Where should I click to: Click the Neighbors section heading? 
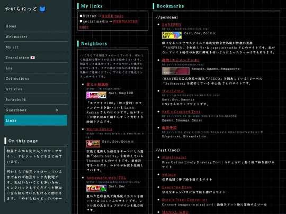(x=94, y=44)
